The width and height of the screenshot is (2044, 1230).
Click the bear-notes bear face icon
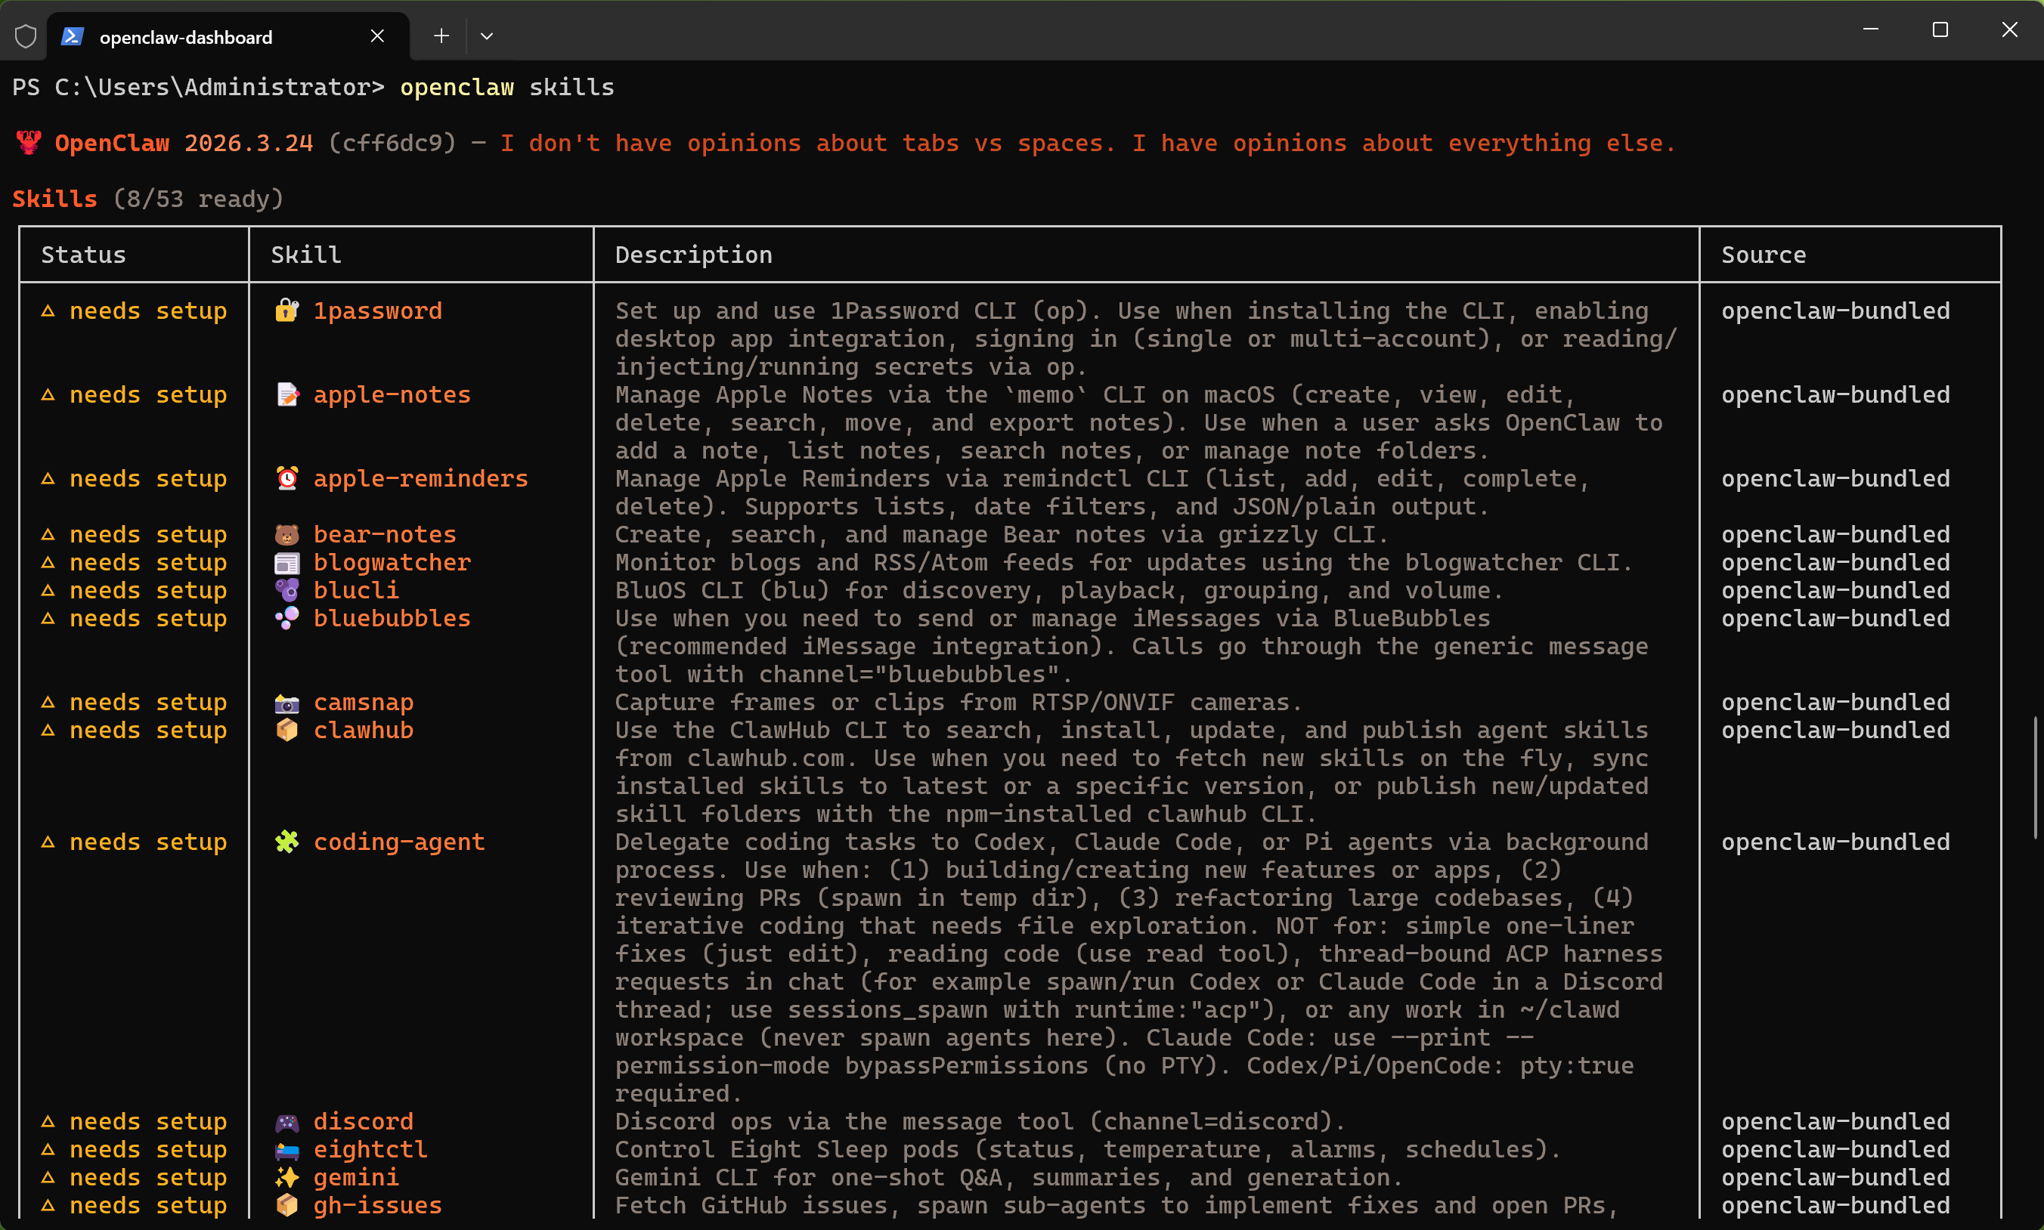click(287, 535)
